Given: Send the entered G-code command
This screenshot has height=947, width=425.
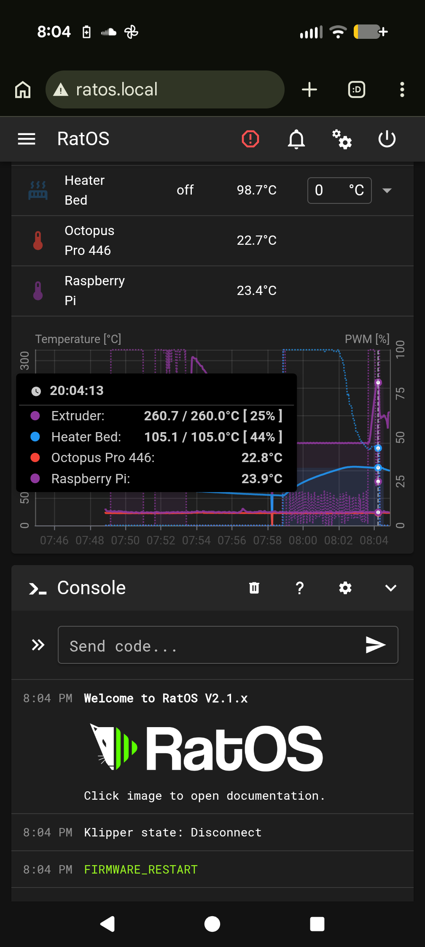Looking at the screenshot, I should [x=375, y=645].
